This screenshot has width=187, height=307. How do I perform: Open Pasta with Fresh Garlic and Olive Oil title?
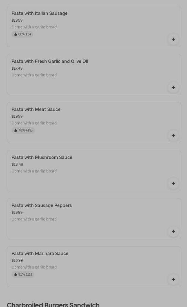[x=50, y=61]
